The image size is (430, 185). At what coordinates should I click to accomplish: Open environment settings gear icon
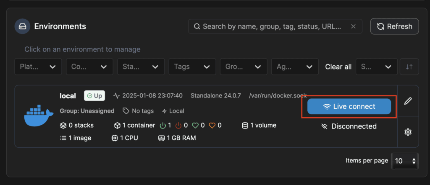[407, 132]
